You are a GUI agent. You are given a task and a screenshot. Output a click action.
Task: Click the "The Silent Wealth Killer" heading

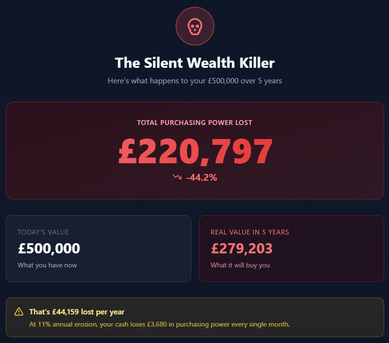[x=194, y=63]
